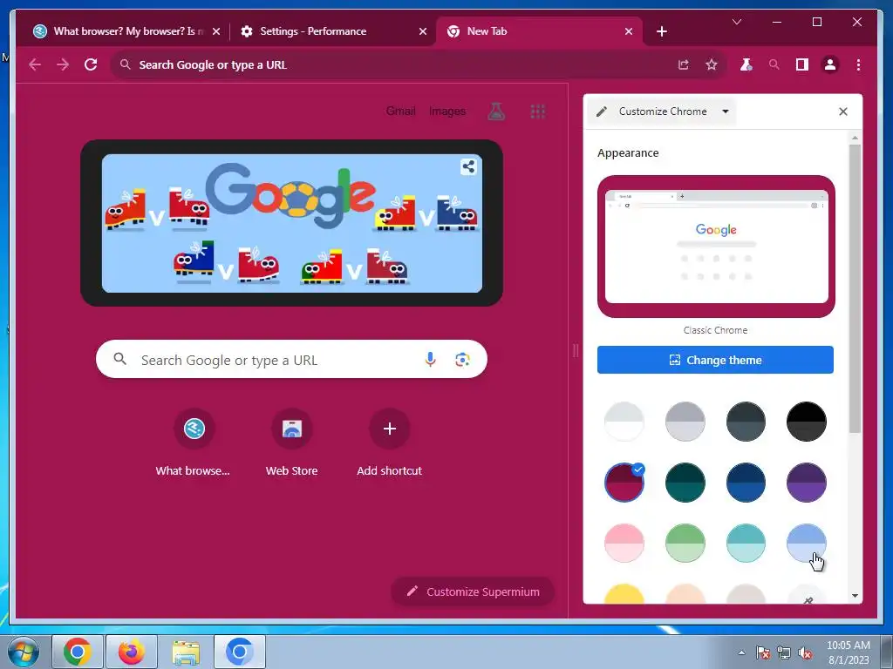Screen dimensions: 893x669
Task: Show hidden system tray icons
Action: tap(741, 652)
